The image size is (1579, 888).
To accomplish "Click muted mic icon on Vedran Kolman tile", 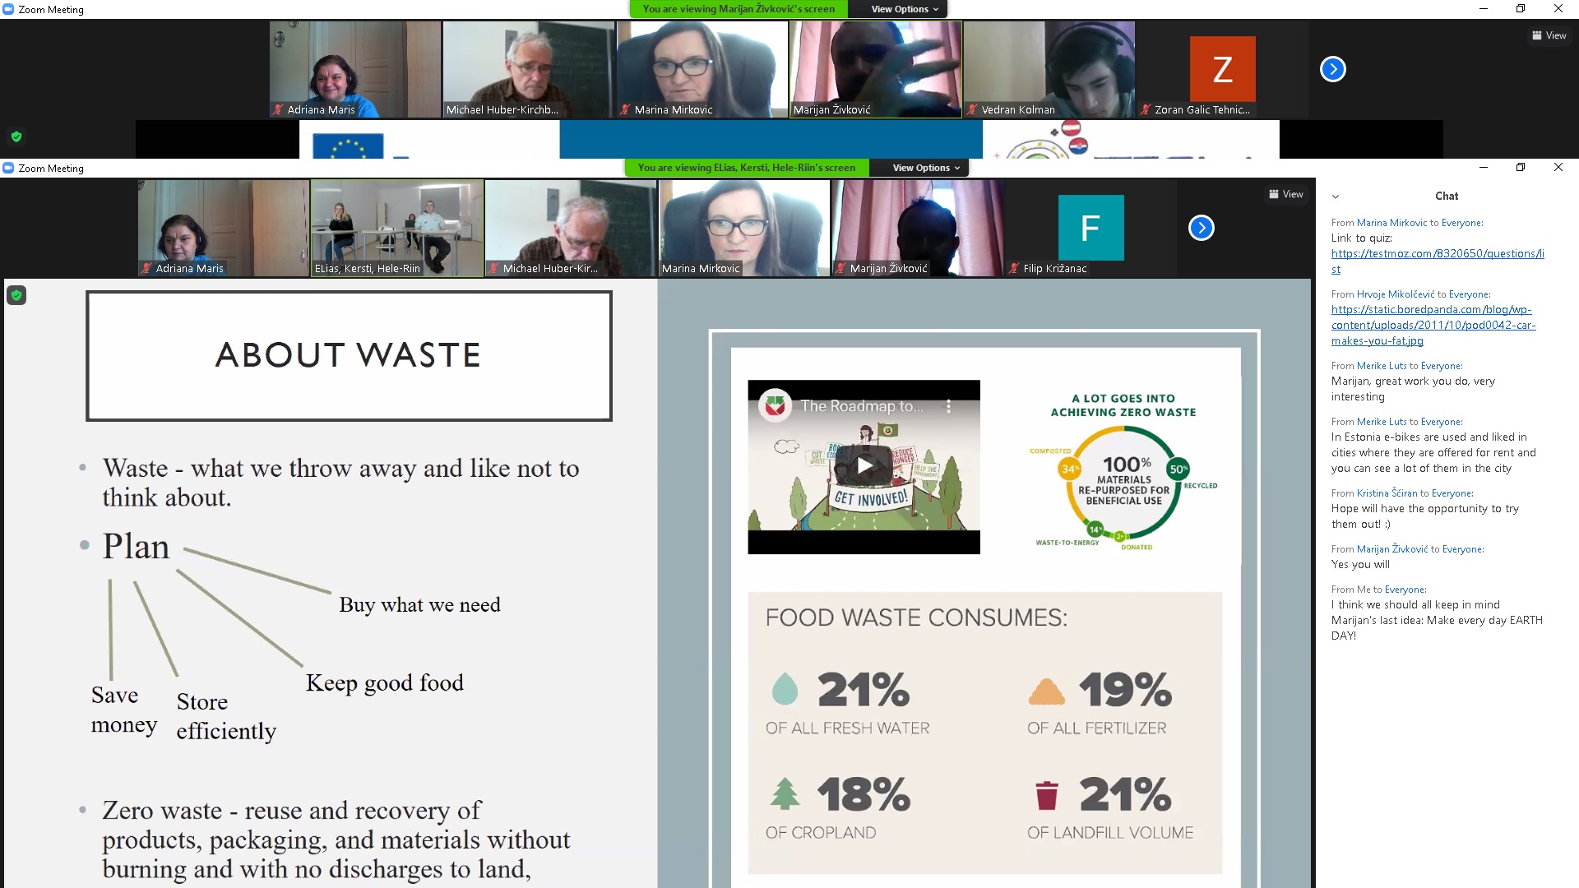I will point(972,109).
